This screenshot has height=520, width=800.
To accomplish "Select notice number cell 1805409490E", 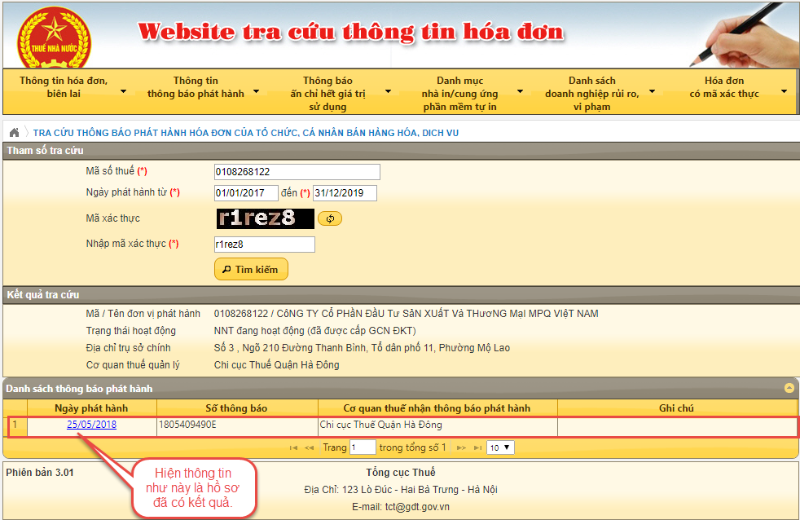I will (237, 425).
